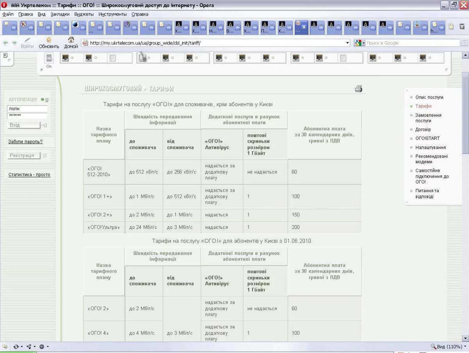Open Опис послуги in the right menu
This screenshot has width=469, height=353.
click(x=429, y=97)
